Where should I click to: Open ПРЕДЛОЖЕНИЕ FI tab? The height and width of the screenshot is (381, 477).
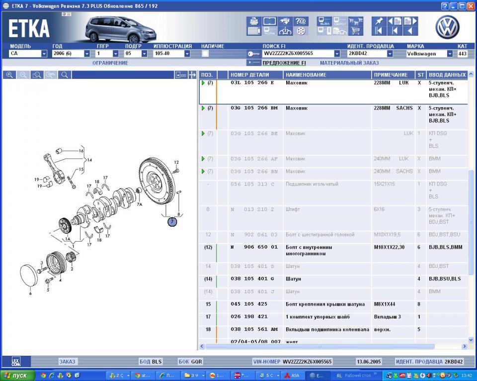284,63
